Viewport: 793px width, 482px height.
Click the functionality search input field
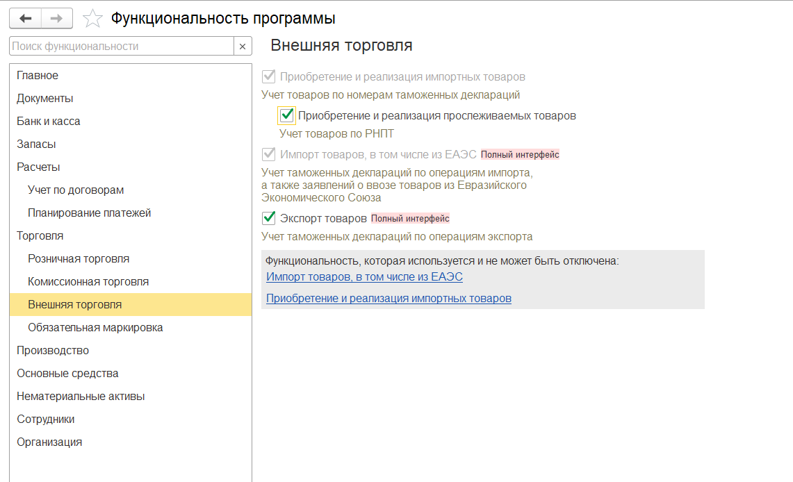pos(122,47)
